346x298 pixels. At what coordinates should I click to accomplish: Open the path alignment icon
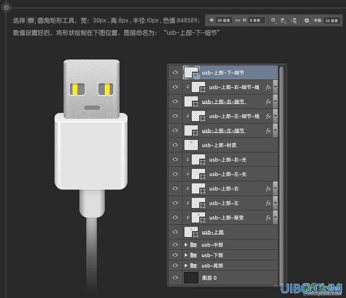pos(283,20)
